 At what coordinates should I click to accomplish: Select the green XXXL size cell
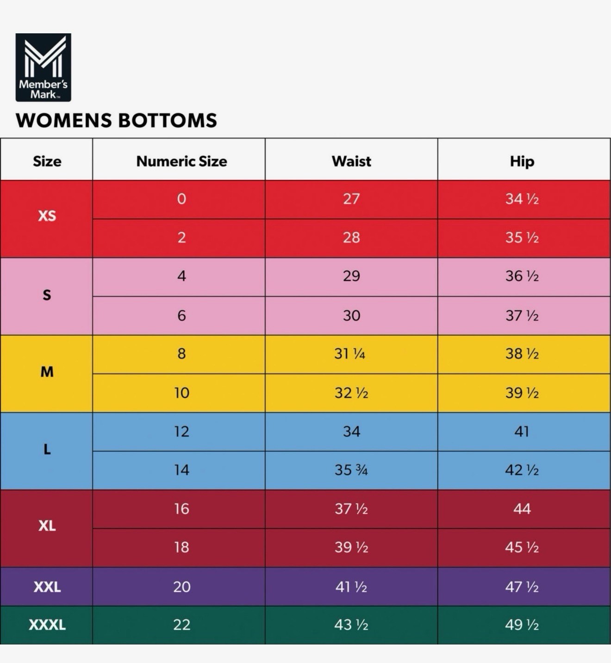coord(47,625)
